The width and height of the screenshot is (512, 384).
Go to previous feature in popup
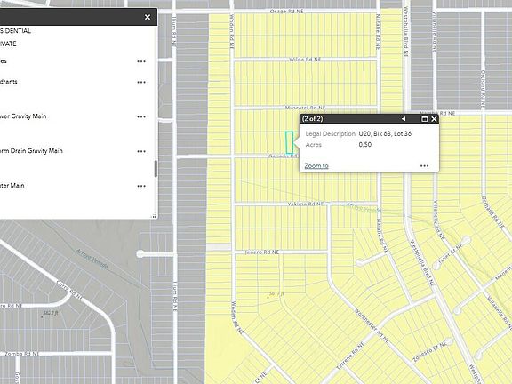[404, 119]
